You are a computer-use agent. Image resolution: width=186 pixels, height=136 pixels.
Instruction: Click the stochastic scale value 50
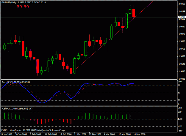179,93
